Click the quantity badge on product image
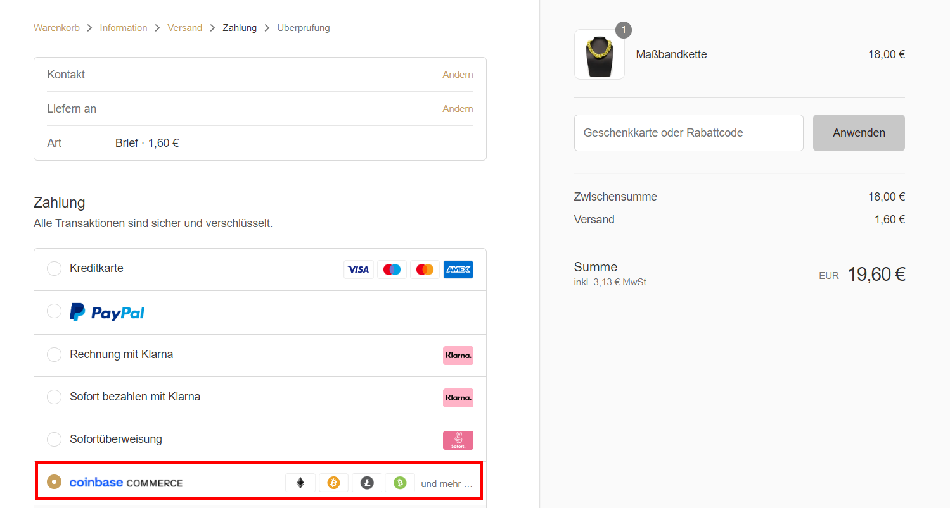950x508 pixels. click(624, 30)
